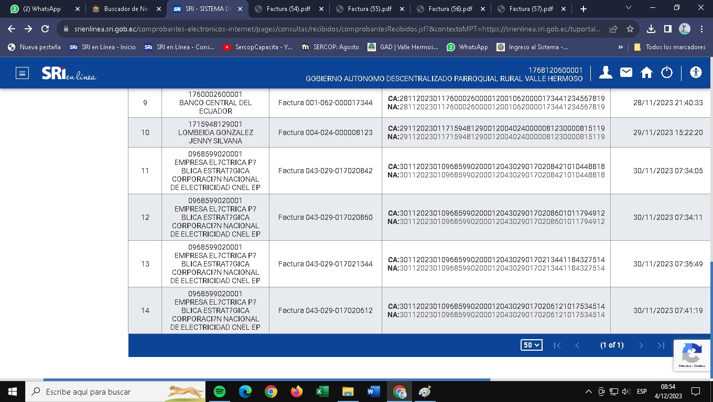The width and height of the screenshot is (713, 402).
Task: Go to next page of results
Action: [641, 345]
